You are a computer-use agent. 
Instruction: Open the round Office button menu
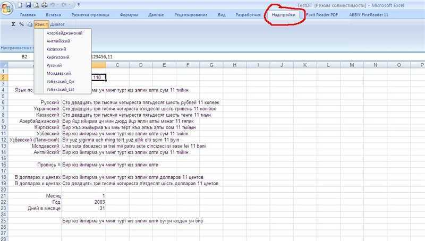coord(7,7)
